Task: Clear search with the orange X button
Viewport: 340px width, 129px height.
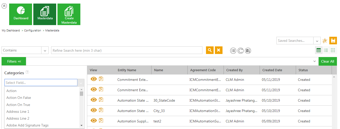Action: click(218, 50)
